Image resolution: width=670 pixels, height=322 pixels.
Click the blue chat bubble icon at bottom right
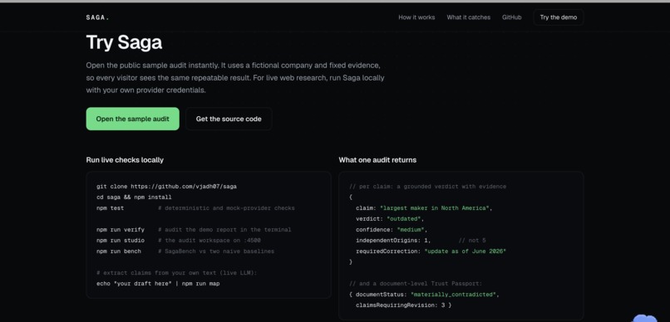644,318
